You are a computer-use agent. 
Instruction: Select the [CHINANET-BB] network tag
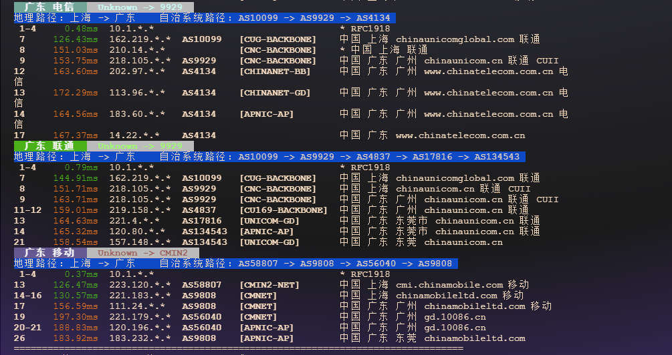pyautogui.click(x=275, y=71)
